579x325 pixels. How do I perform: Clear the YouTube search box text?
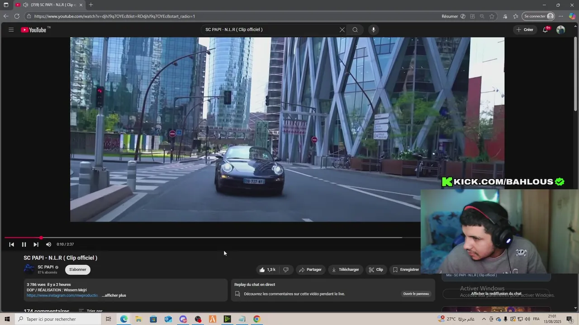(342, 30)
